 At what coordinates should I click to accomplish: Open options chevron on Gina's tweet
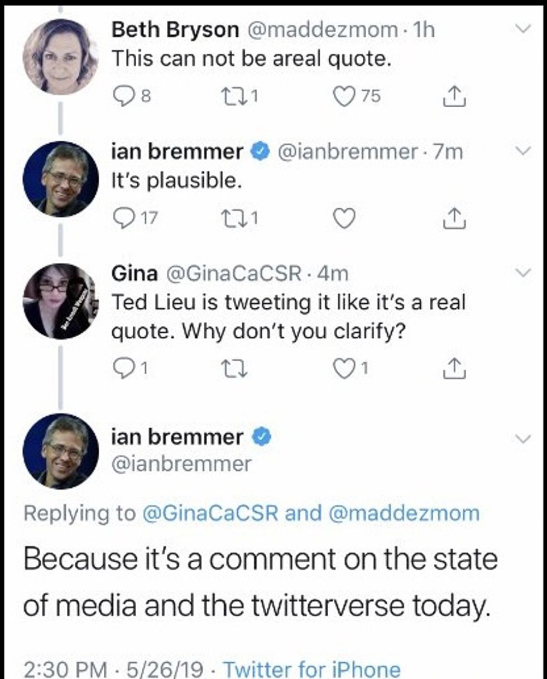[523, 272]
